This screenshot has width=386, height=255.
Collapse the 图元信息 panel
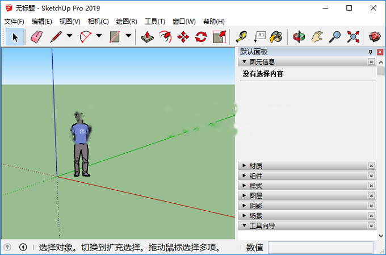pos(244,61)
